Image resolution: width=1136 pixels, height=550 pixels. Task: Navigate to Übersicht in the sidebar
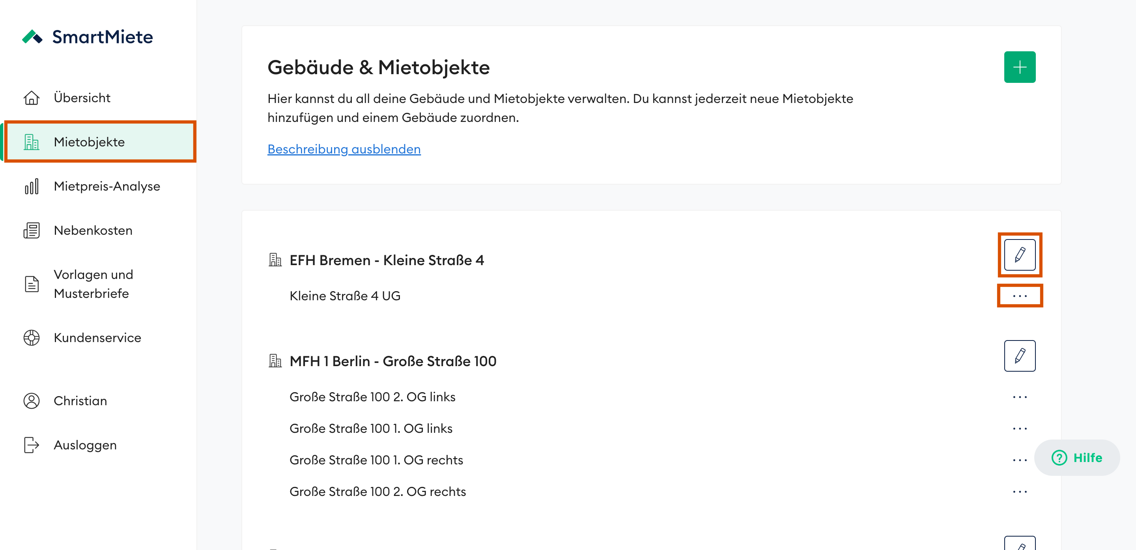point(82,97)
